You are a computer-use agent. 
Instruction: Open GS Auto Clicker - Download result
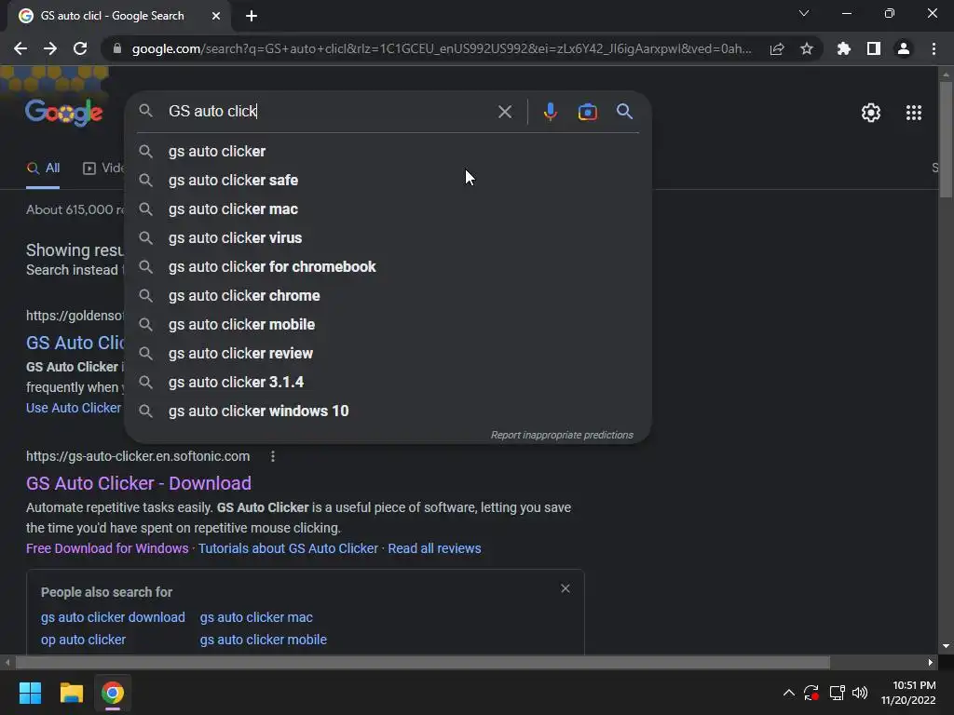139,483
